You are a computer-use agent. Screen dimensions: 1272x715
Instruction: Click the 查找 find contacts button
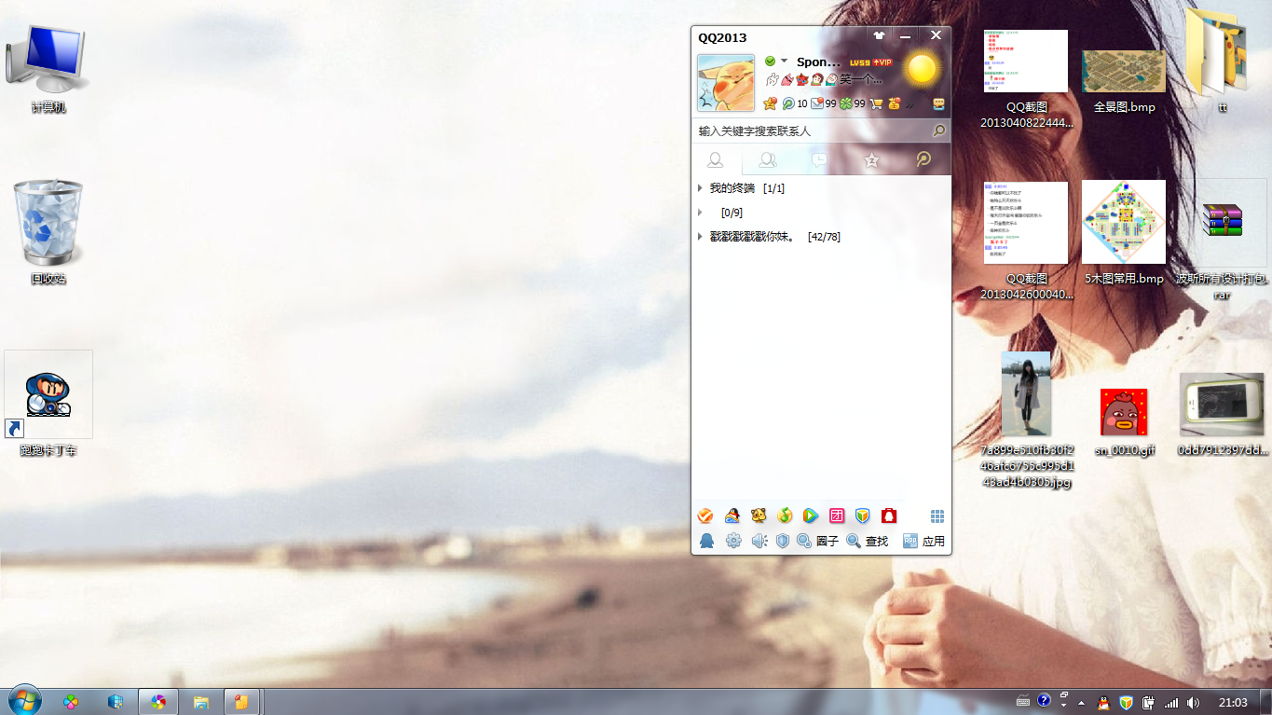tap(868, 541)
